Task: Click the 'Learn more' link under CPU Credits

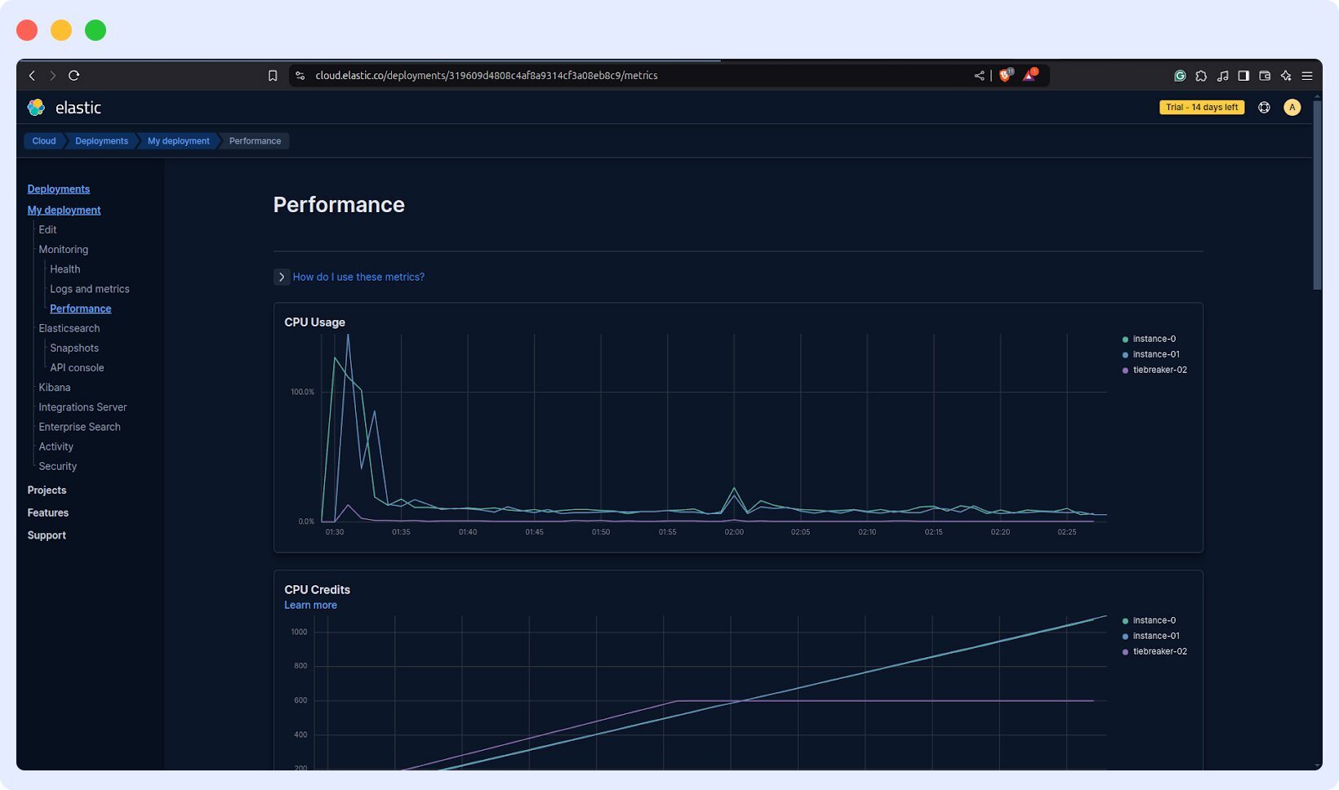Action: (310, 605)
